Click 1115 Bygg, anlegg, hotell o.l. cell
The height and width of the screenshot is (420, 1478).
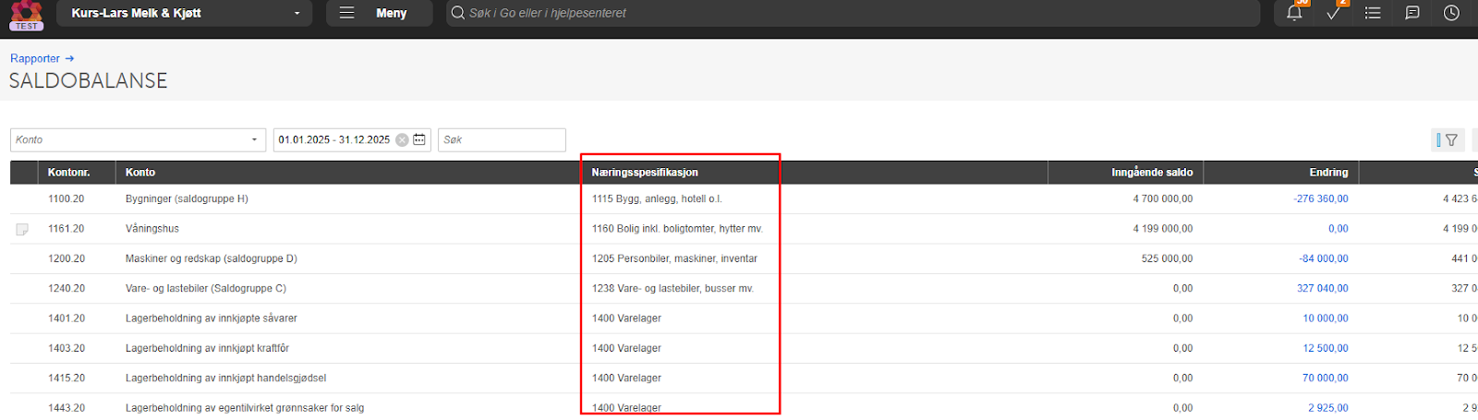click(x=657, y=198)
